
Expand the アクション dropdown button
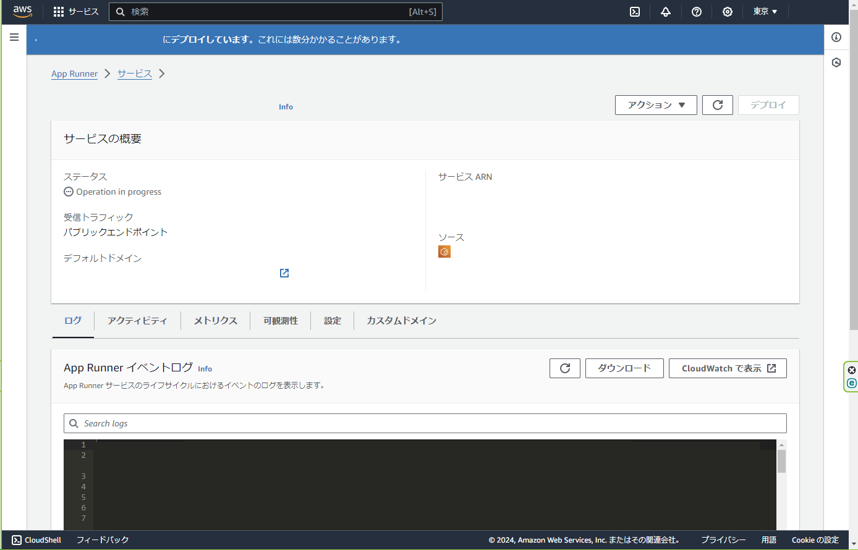[x=656, y=105]
